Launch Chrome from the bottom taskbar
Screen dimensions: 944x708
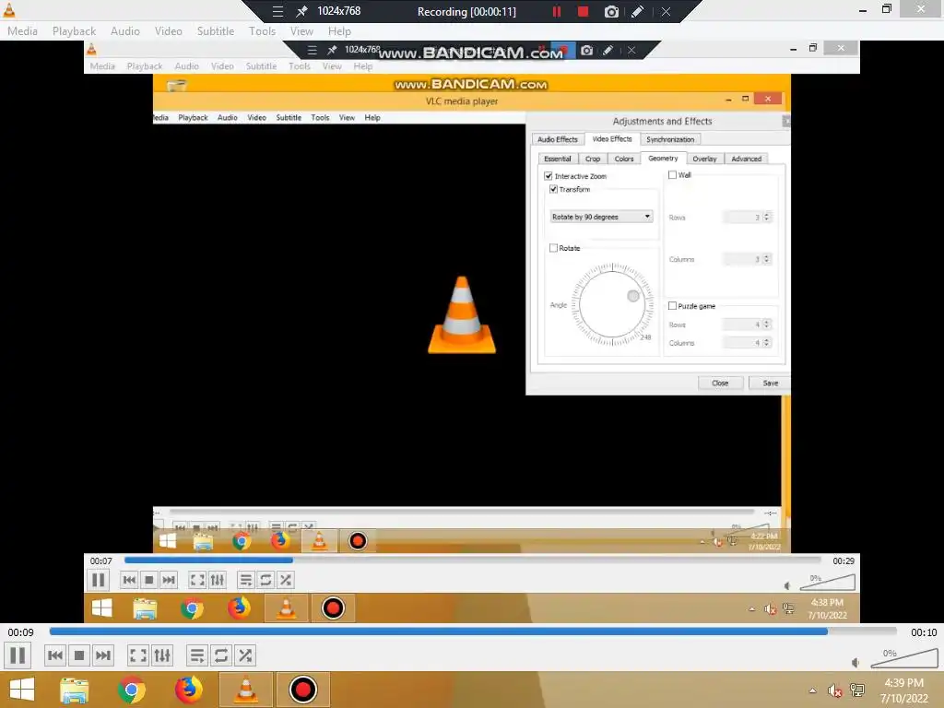[x=131, y=690]
